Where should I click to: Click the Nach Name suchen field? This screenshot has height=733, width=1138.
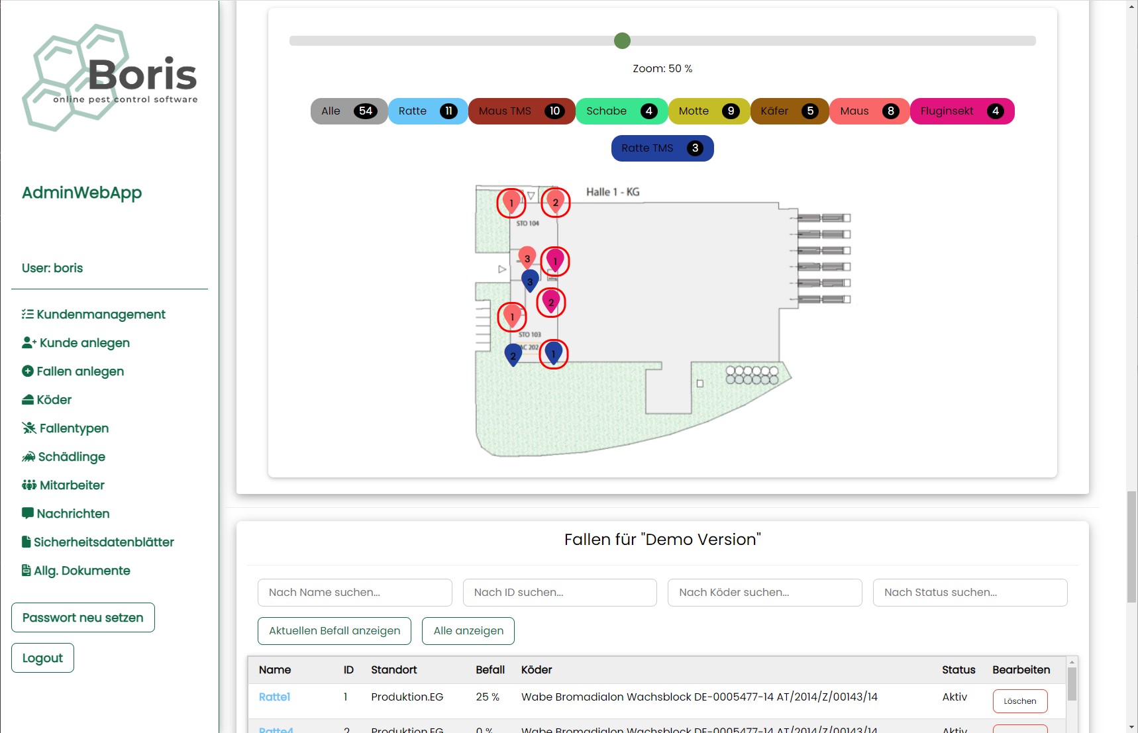click(x=354, y=593)
